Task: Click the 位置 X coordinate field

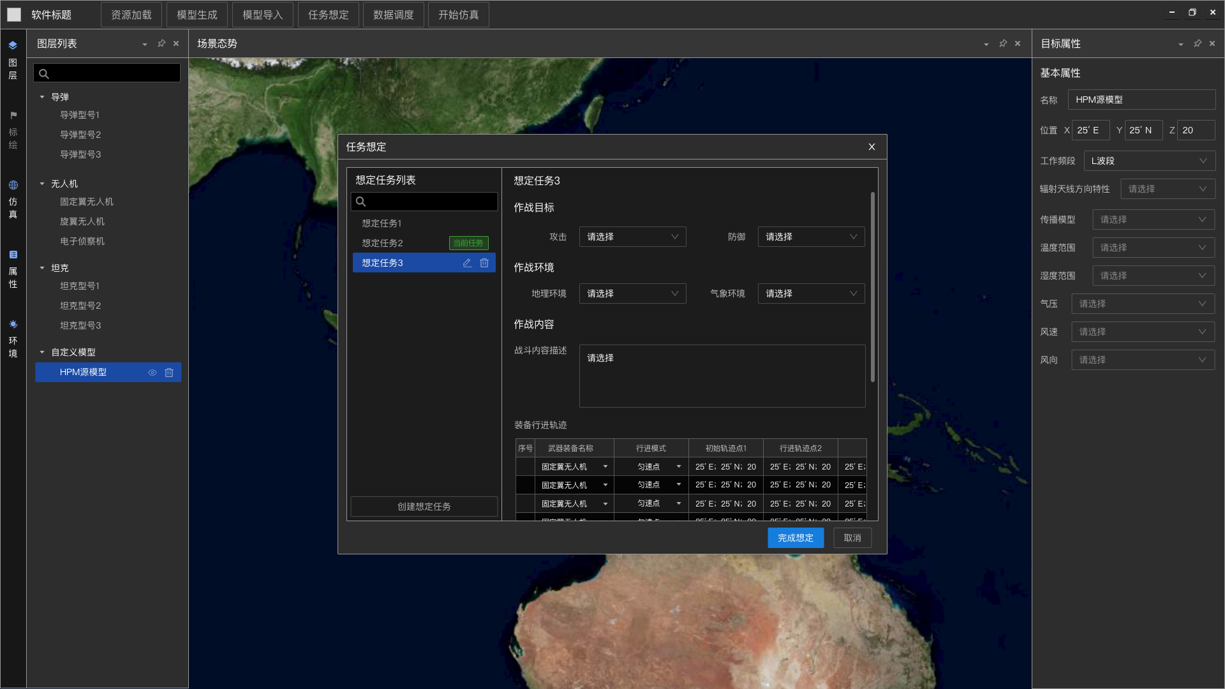Action: pos(1091,130)
